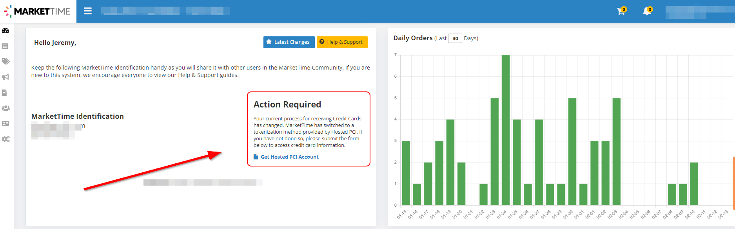The width and height of the screenshot is (735, 229).
Task: Open Help & Support
Action: click(x=342, y=42)
